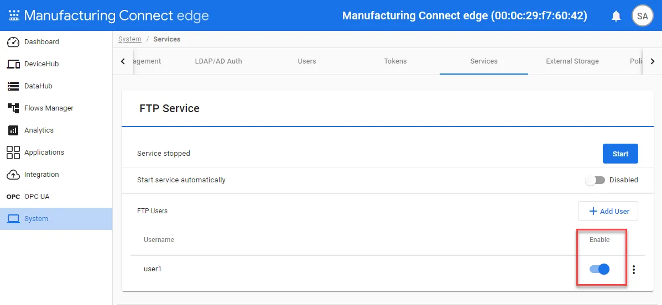This screenshot has height=305, width=662.
Task: Switch to the Tokens tab
Action: point(395,61)
